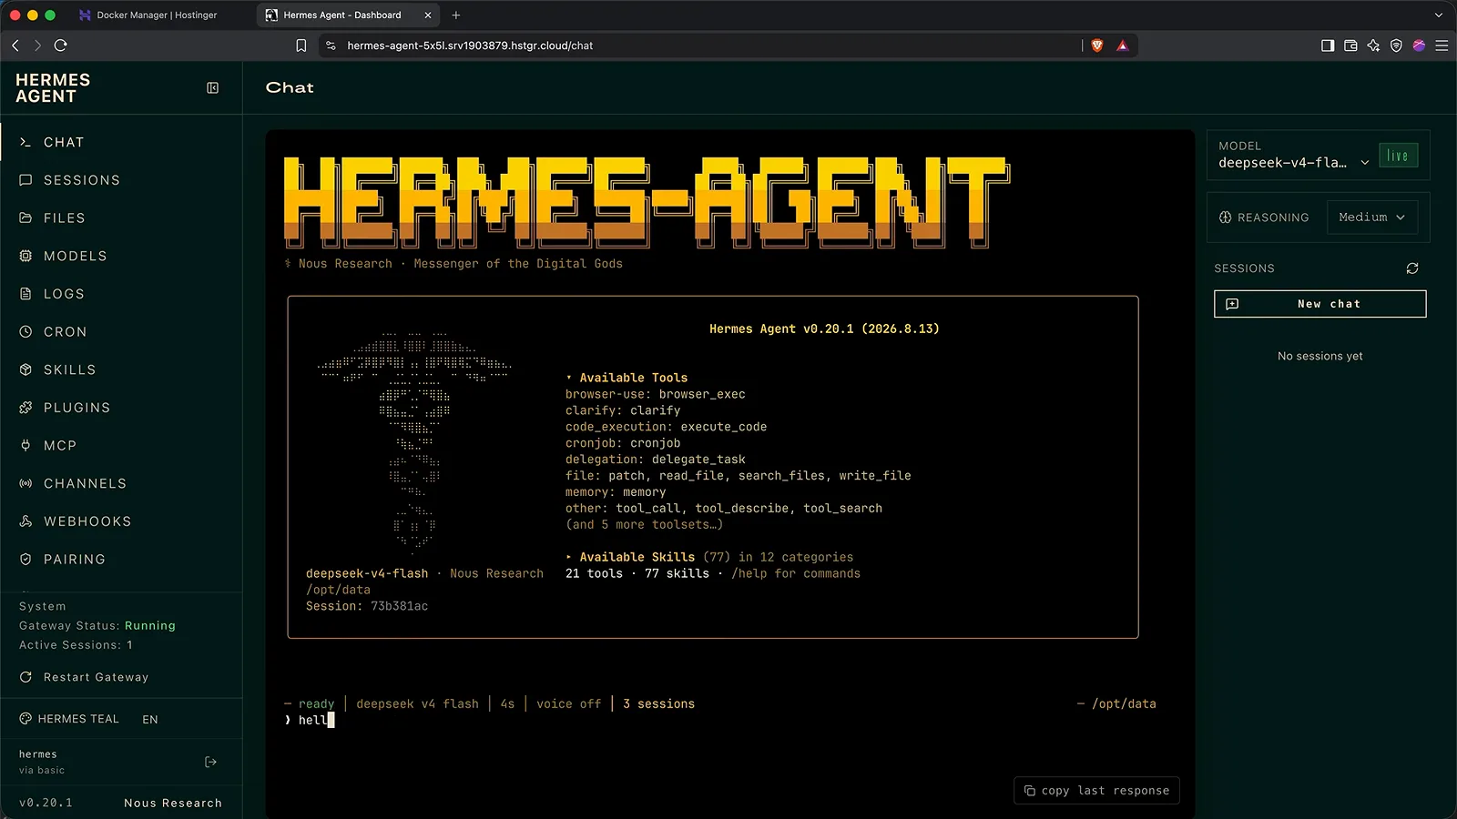This screenshot has width=1457, height=819.
Task: Reload the browser page
Action: pyautogui.click(x=61, y=45)
